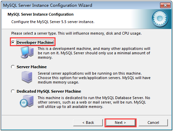The width and height of the screenshot is (173, 131).
Task: Go back with the < Back button
Action: [x=88, y=123]
